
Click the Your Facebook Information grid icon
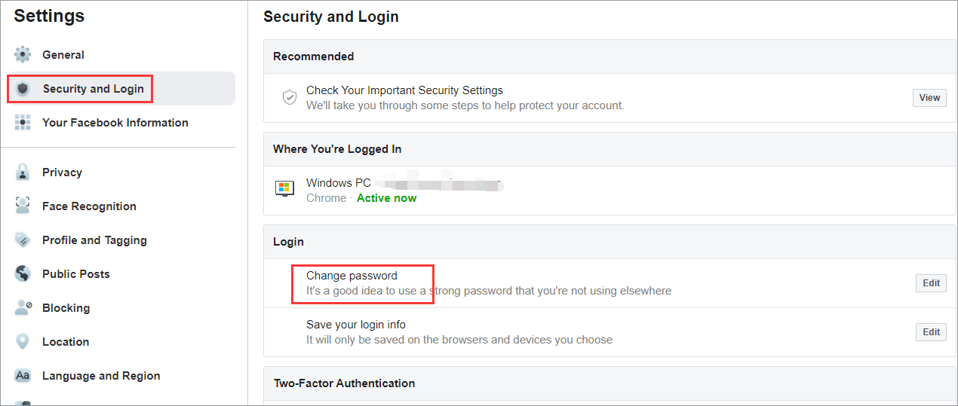point(23,123)
